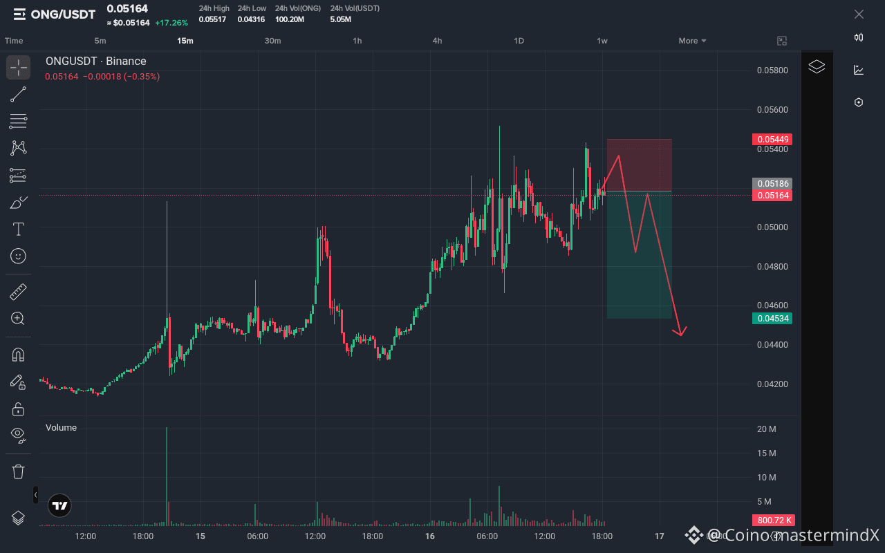The height and width of the screenshot is (553, 885).
Task: Open the layers panel beside the price axis
Action: point(817,67)
